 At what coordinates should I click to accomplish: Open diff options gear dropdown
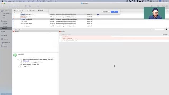click(x=167, y=29)
